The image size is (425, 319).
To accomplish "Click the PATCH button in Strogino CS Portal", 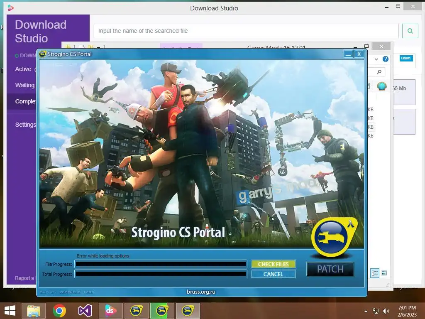I will 330,269.
